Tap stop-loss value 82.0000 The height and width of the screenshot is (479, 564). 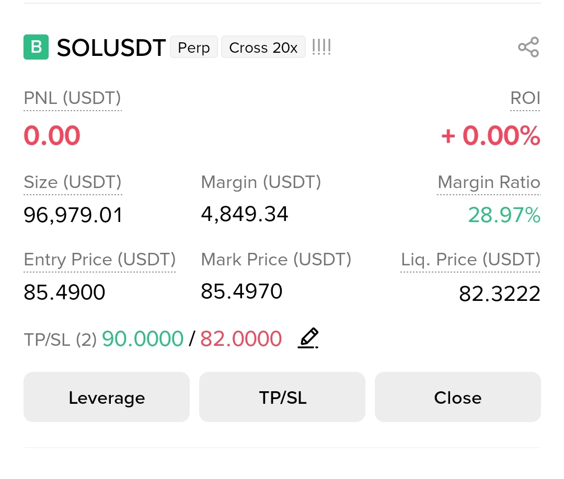[x=241, y=339]
